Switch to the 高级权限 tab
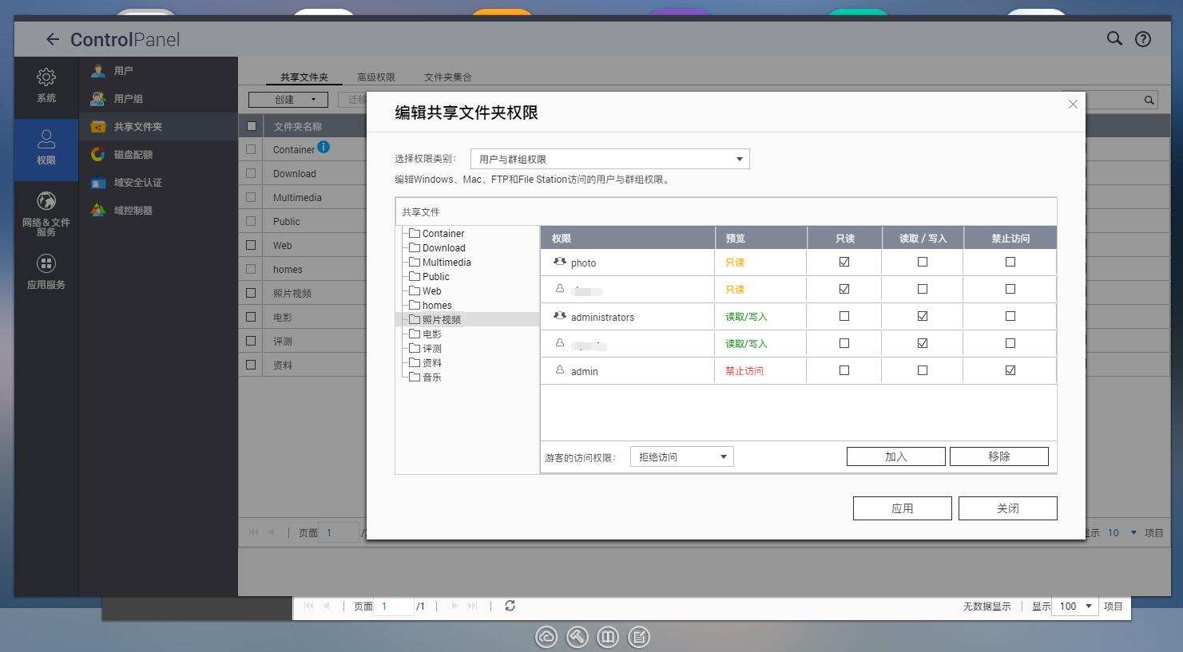 click(x=376, y=77)
